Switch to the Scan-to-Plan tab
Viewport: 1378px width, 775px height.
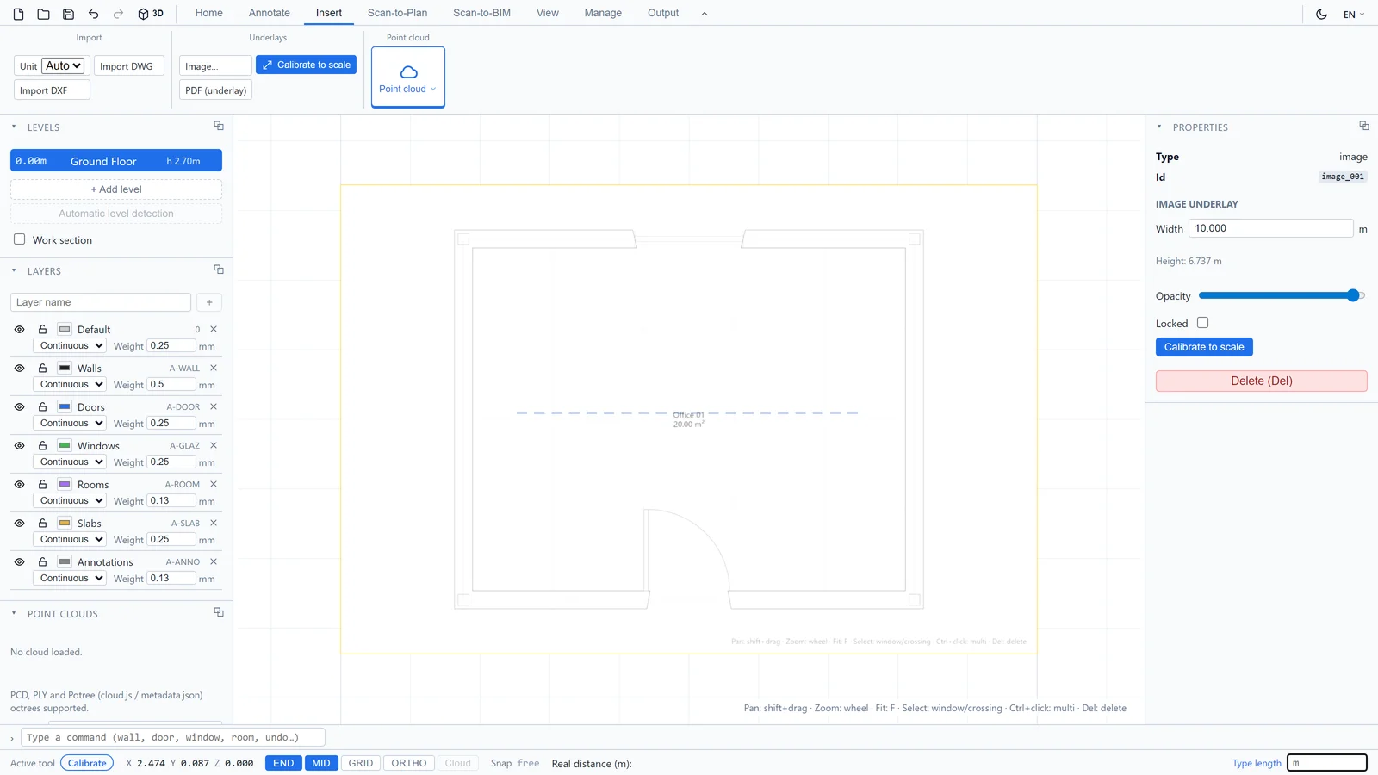coord(397,13)
